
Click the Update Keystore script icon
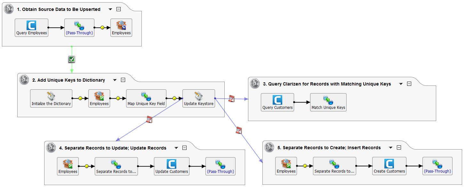pos(198,96)
